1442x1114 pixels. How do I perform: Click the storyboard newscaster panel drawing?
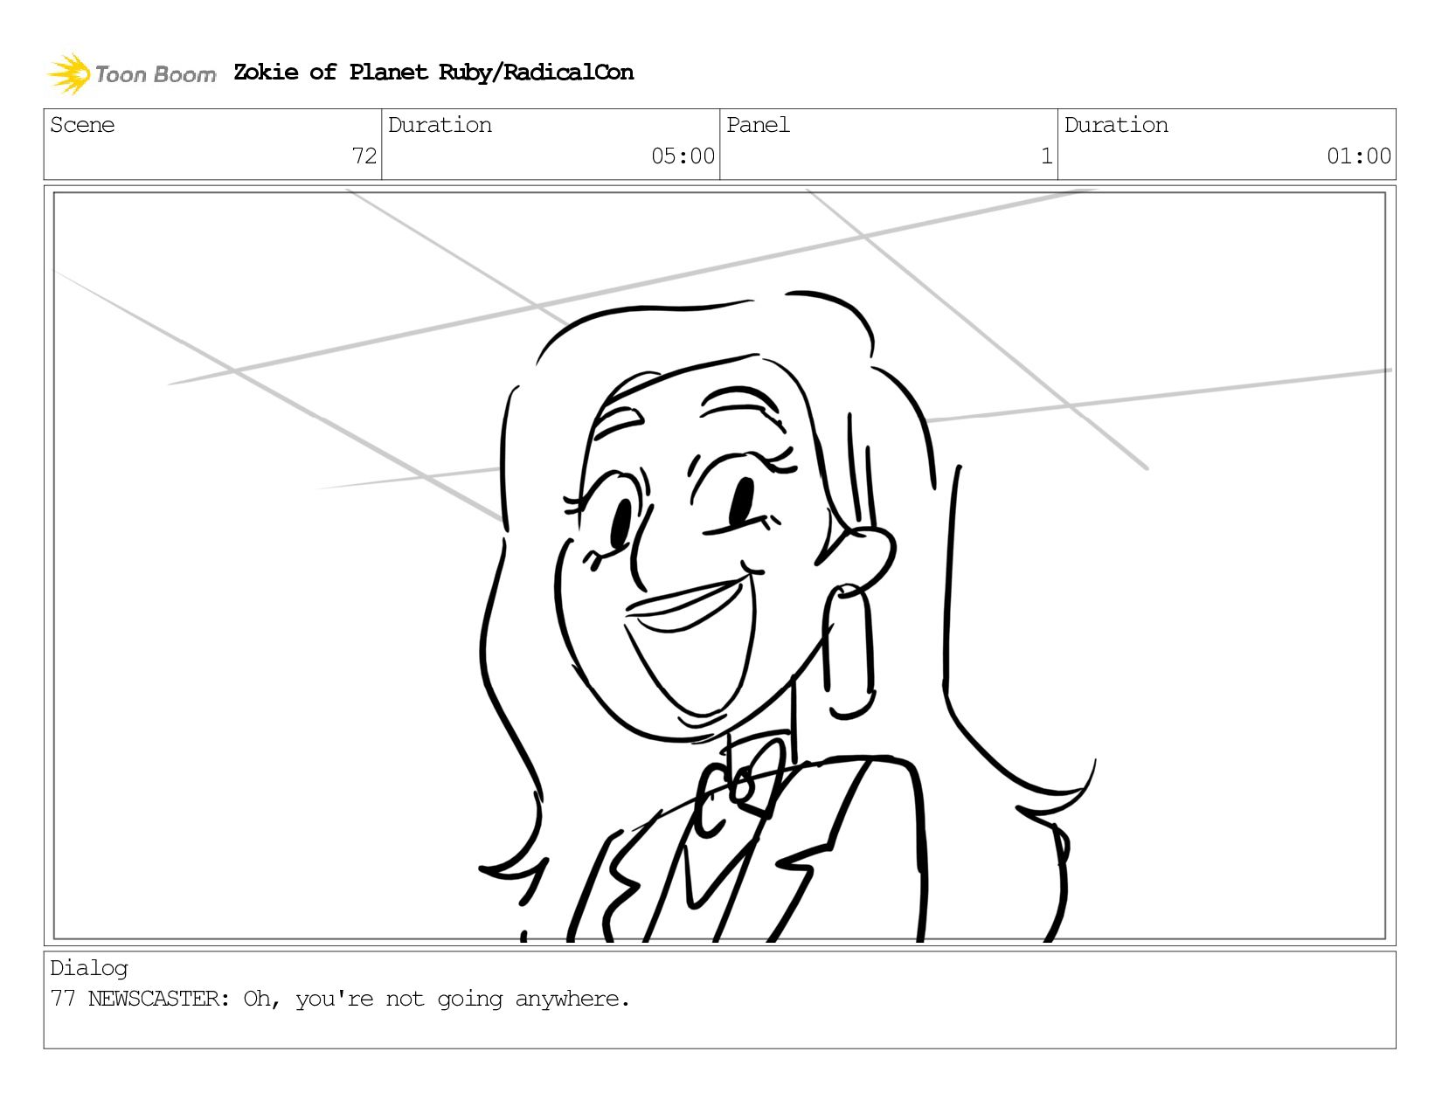pyautogui.click(x=719, y=565)
